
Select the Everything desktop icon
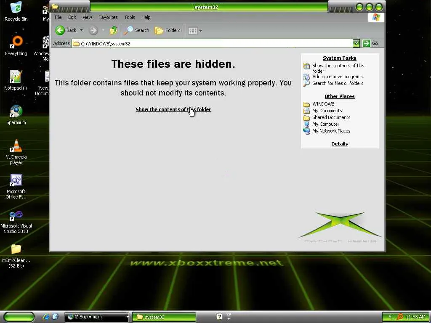pos(16,46)
